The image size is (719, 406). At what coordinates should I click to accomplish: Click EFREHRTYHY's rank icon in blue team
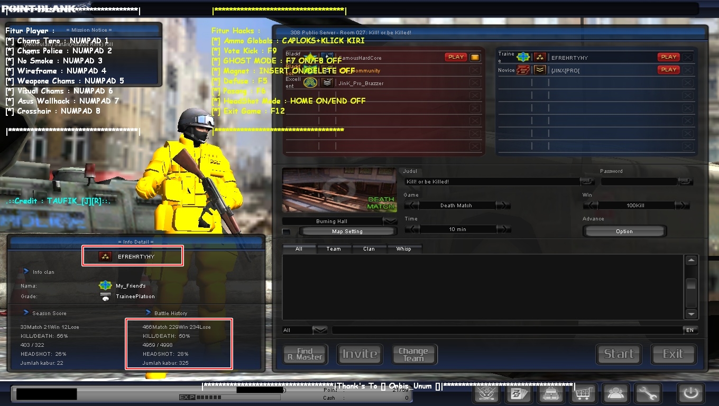click(540, 57)
